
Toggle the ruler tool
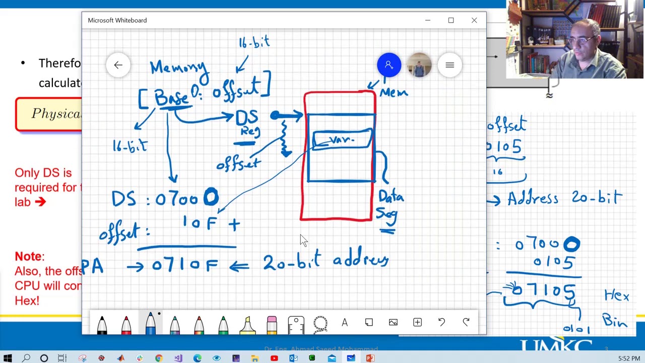[x=296, y=324]
